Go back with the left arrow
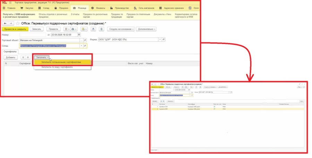 pos(5,23)
